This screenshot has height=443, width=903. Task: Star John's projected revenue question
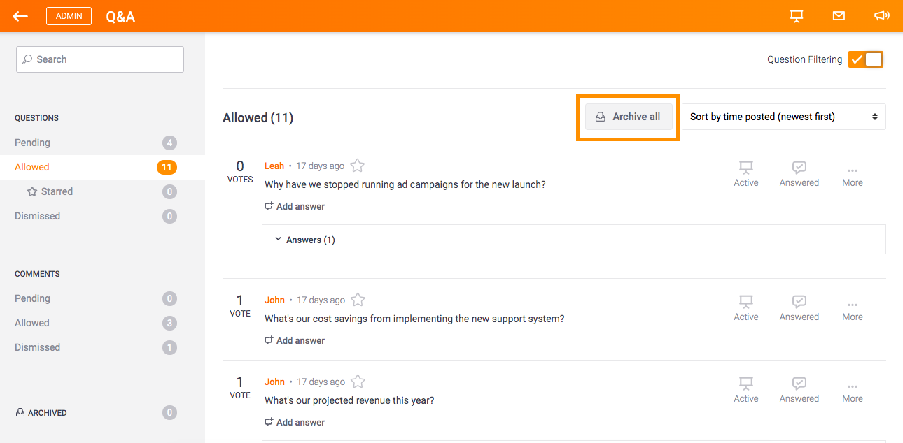pyautogui.click(x=358, y=382)
